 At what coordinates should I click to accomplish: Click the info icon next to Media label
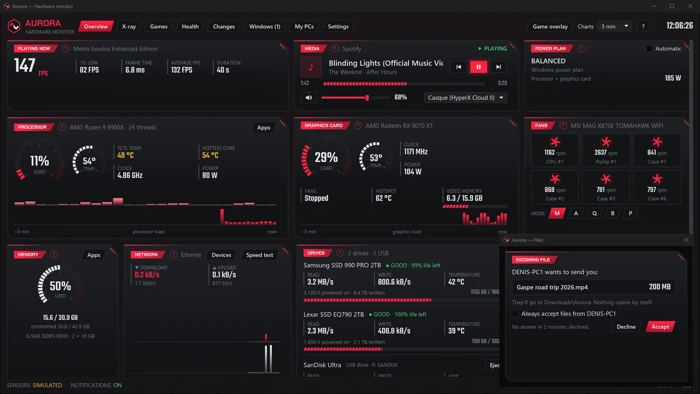coord(335,48)
